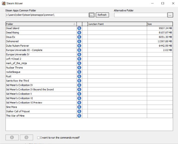The width and height of the screenshot is (178, 144).
Task: Click the Junction Point column header
Action: click(x=117, y=24)
